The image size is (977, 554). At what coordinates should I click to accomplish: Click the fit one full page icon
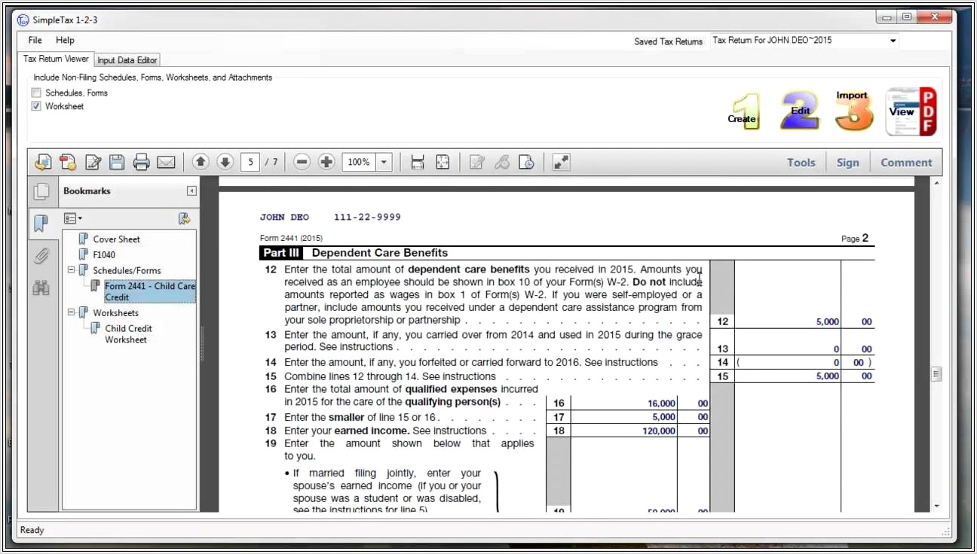443,162
